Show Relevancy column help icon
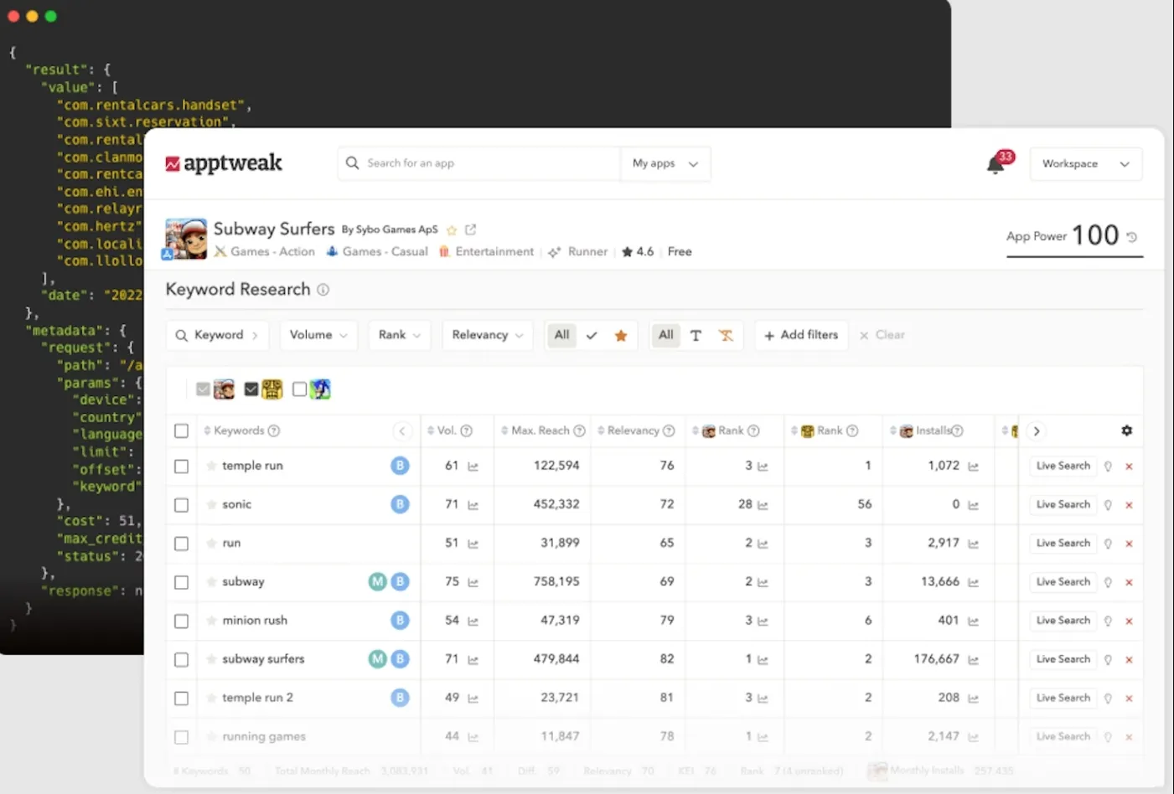The image size is (1174, 794). point(669,431)
